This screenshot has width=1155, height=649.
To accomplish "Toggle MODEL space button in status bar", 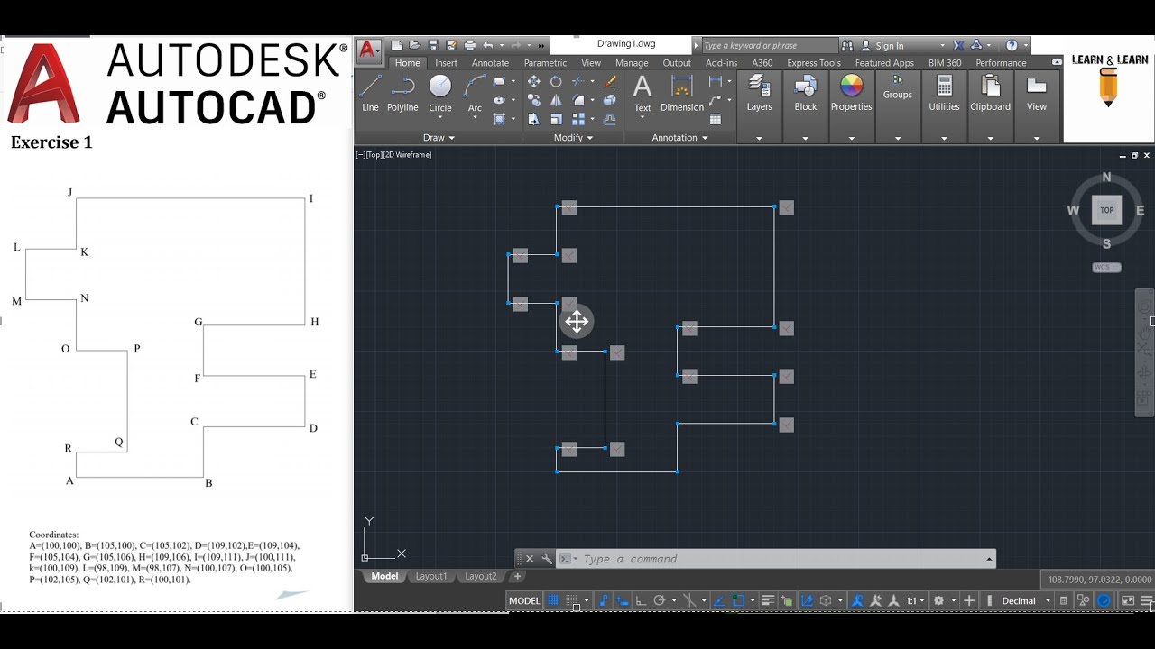I will click(x=525, y=600).
